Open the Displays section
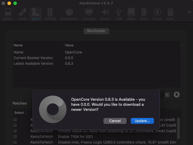This screenshot has width=193, height=145. point(89,14)
